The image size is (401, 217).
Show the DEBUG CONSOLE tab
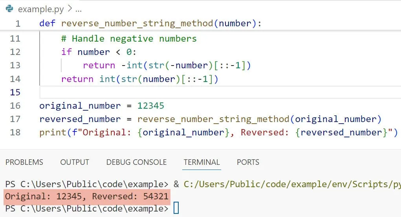136,162
